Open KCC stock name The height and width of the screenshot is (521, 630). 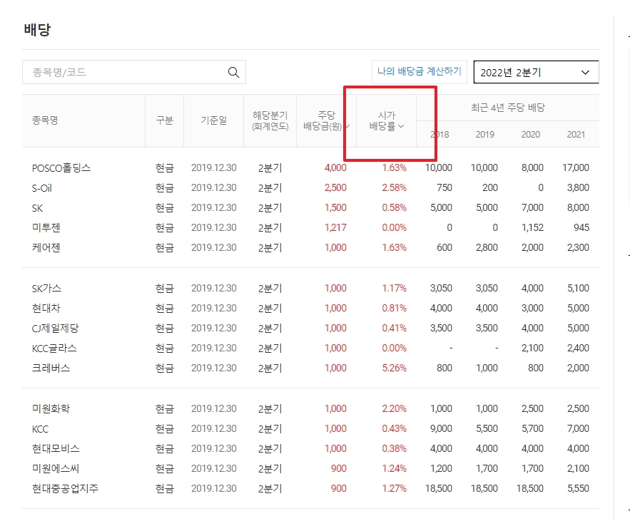point(40,428)
